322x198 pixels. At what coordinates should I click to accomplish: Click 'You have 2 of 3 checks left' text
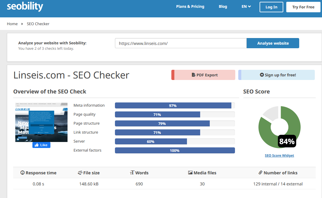click(x=46, y=49)
